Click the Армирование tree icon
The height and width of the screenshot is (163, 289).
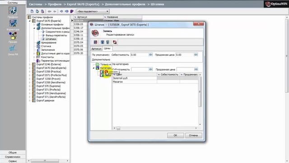click(38, 43)
